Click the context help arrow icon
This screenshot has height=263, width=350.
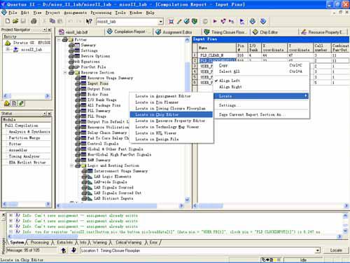pyautogui.click(x=89, y=21)
